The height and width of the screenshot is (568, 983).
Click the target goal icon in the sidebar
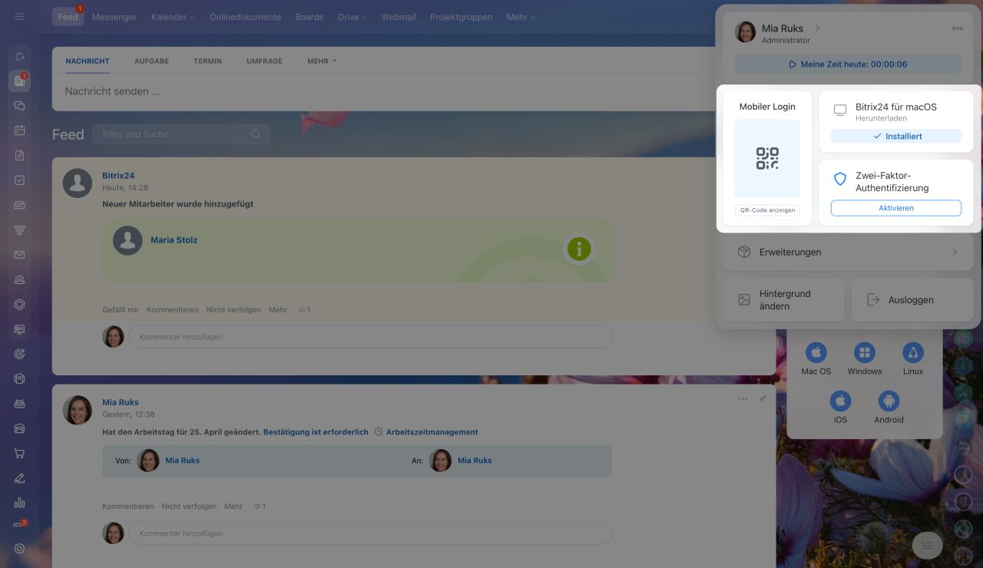19,354
